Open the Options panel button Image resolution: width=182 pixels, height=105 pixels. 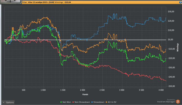[8, 102]
